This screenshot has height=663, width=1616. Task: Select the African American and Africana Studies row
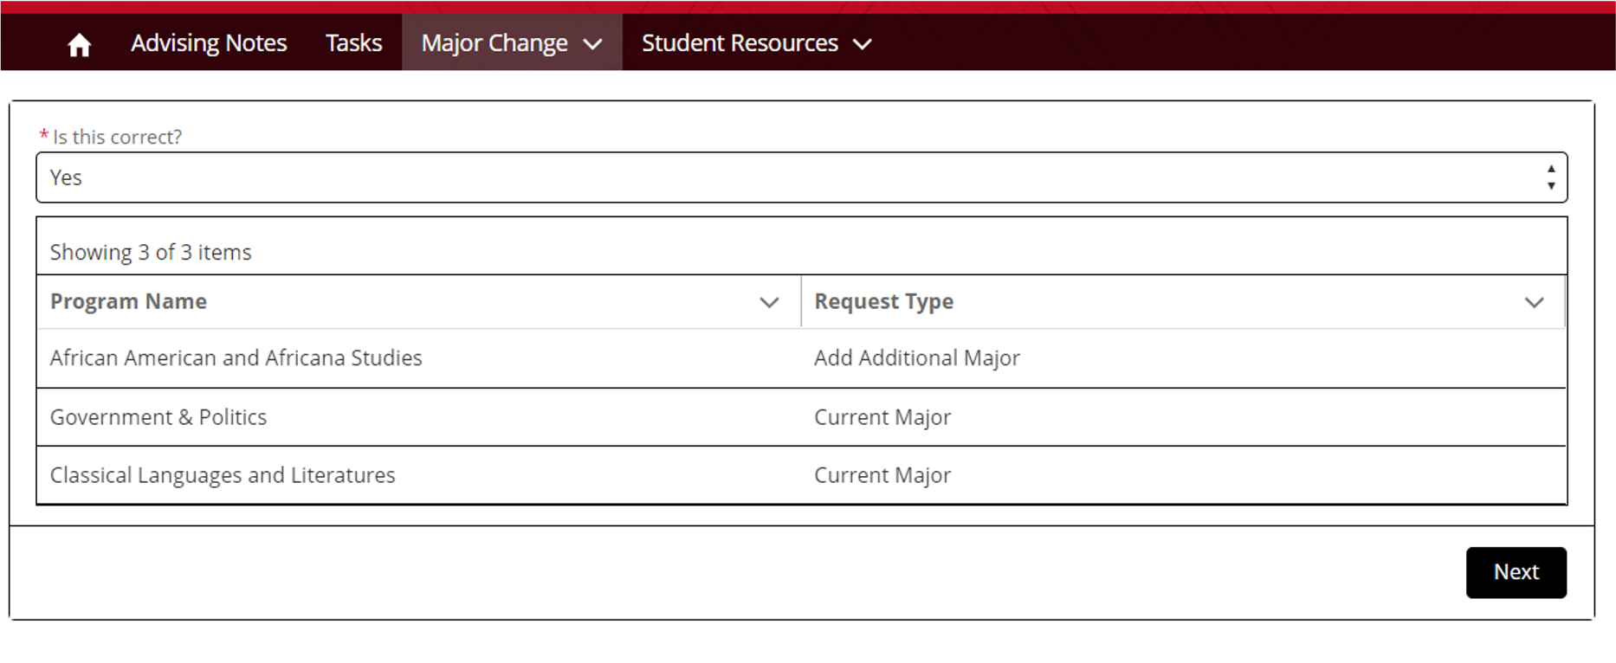[236, 358]
